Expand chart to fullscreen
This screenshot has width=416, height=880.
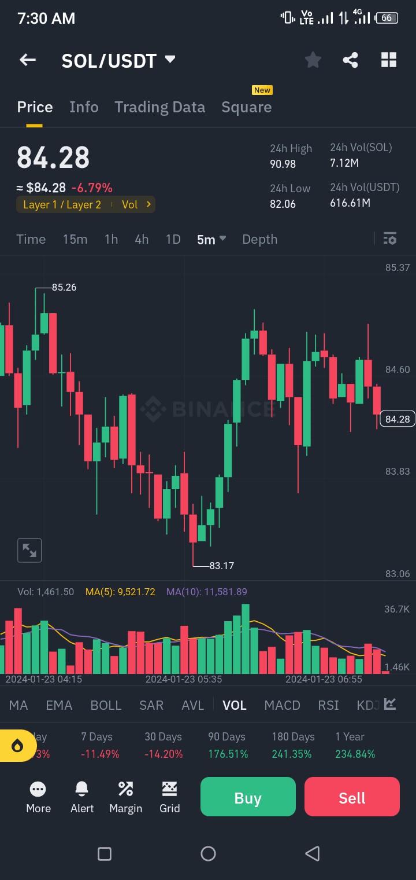coord(29,550)
